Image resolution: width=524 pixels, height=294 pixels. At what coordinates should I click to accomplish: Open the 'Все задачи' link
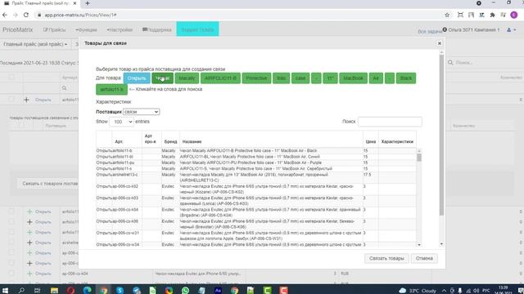tap(429, 31)
